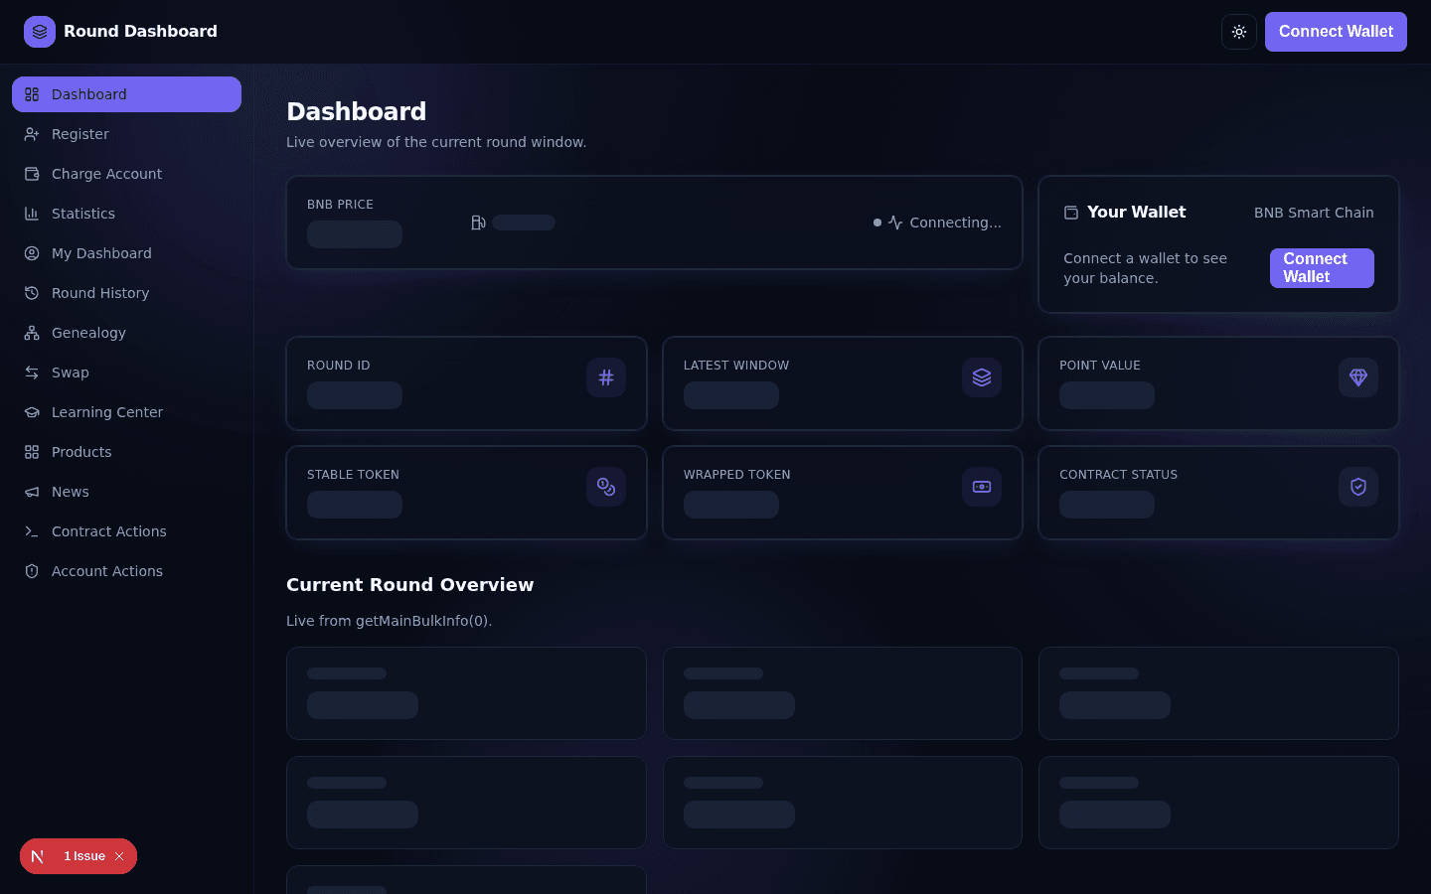Click the banknote icon in Wrapped Token card
This screenshot has width=1431, height=894.
tap(982, 487)
